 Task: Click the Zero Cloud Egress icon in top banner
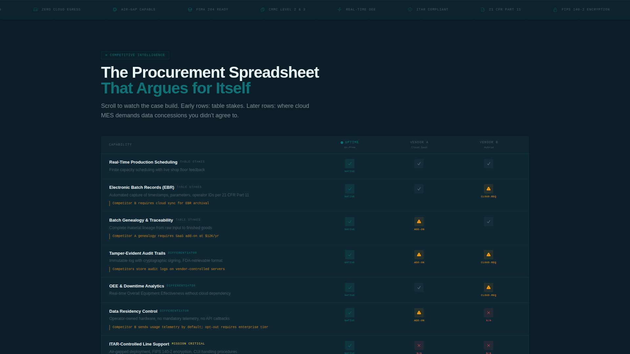(x=35, y=10)
